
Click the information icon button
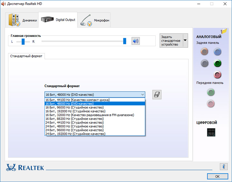[224, 166]
